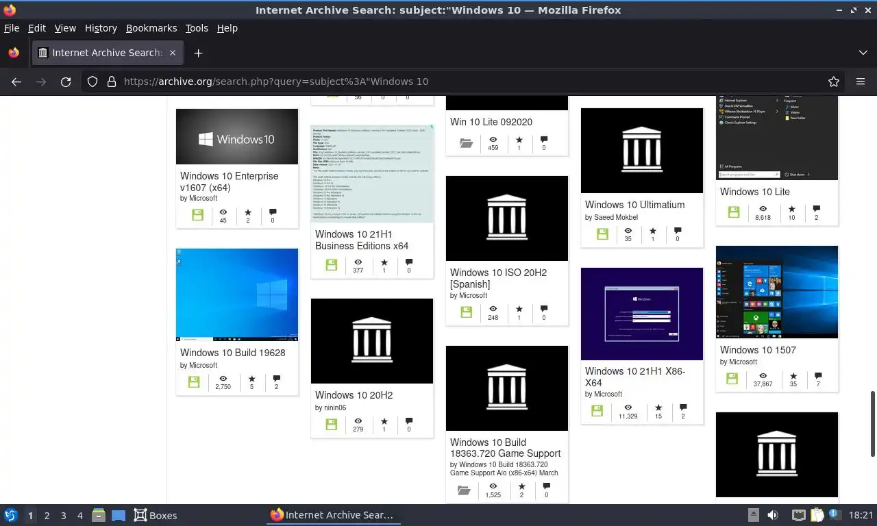Screen dimensions: 877x526
Task: Click software floppy icon on Windows 10 Enterprise card
Action: 198,215
